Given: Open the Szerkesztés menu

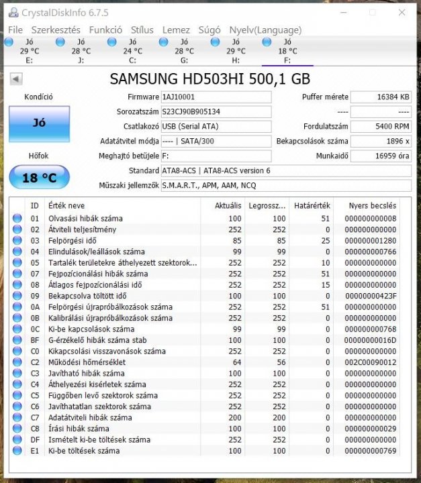Looking at the screenshot, I should (56, 30).
